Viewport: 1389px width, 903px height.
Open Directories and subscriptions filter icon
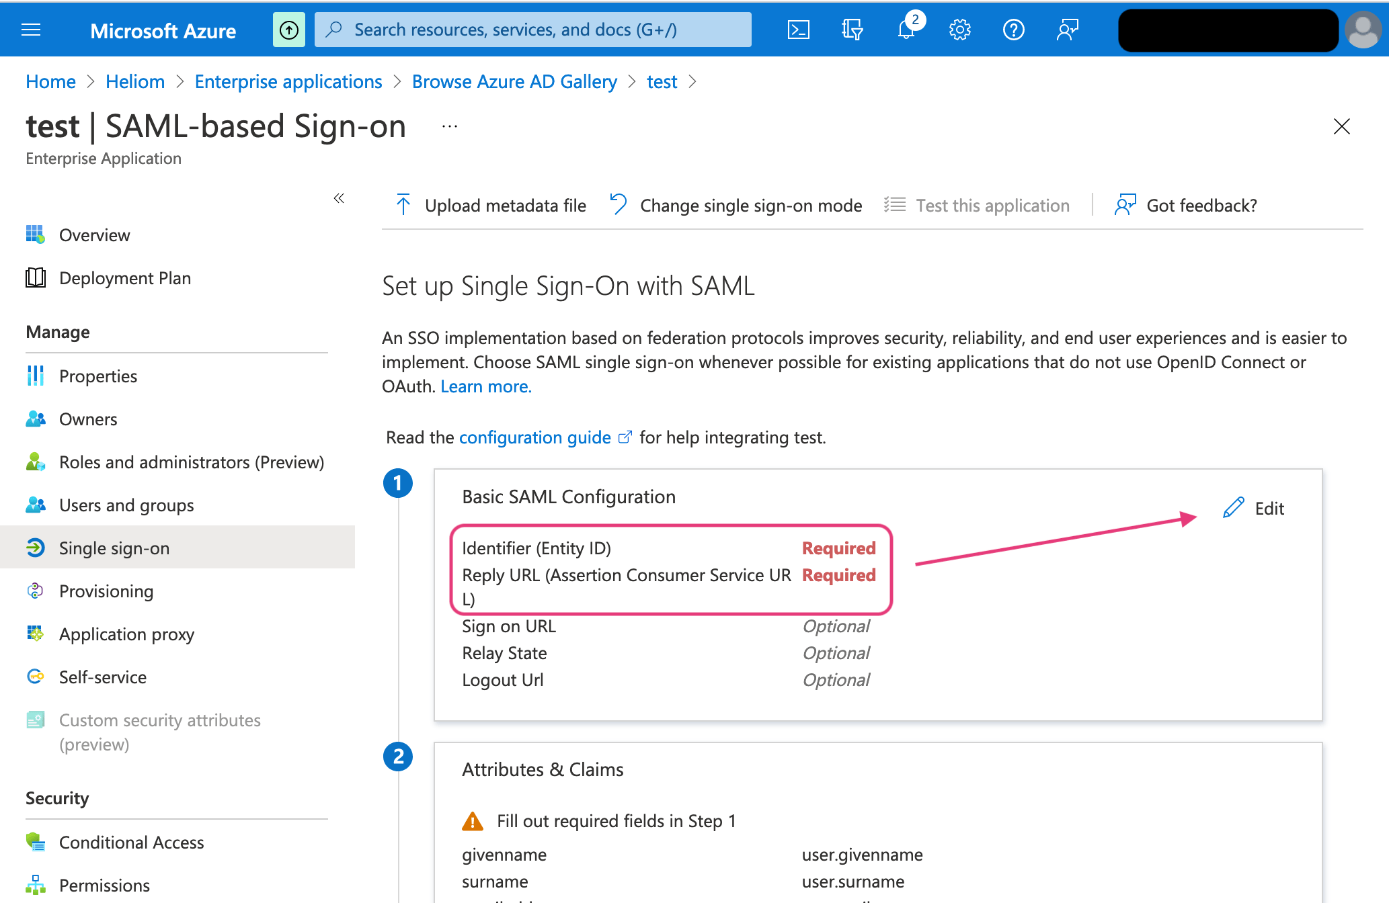coord(852,30)
